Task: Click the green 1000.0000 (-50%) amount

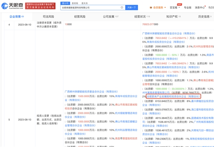Action: 167,55
